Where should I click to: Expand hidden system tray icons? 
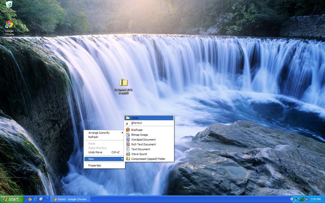pyautogui.click(x=292, y=199)
